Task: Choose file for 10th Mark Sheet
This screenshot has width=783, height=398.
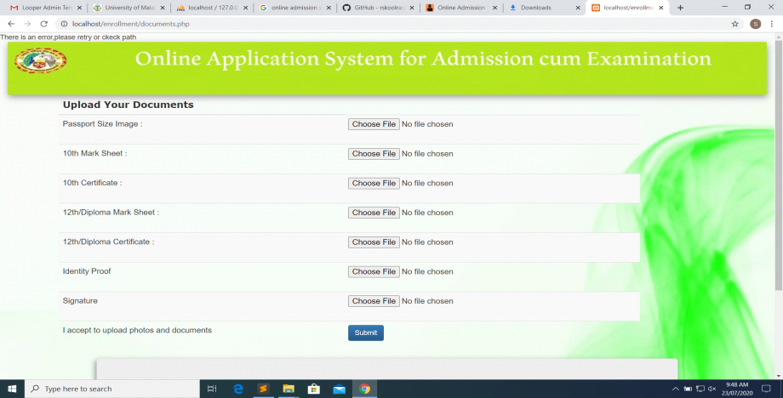Action: click(x=374, y=154)
